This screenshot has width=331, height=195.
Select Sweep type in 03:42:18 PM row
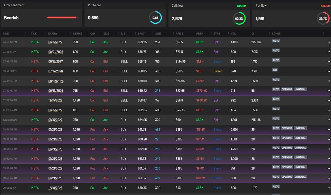(218, 71)
